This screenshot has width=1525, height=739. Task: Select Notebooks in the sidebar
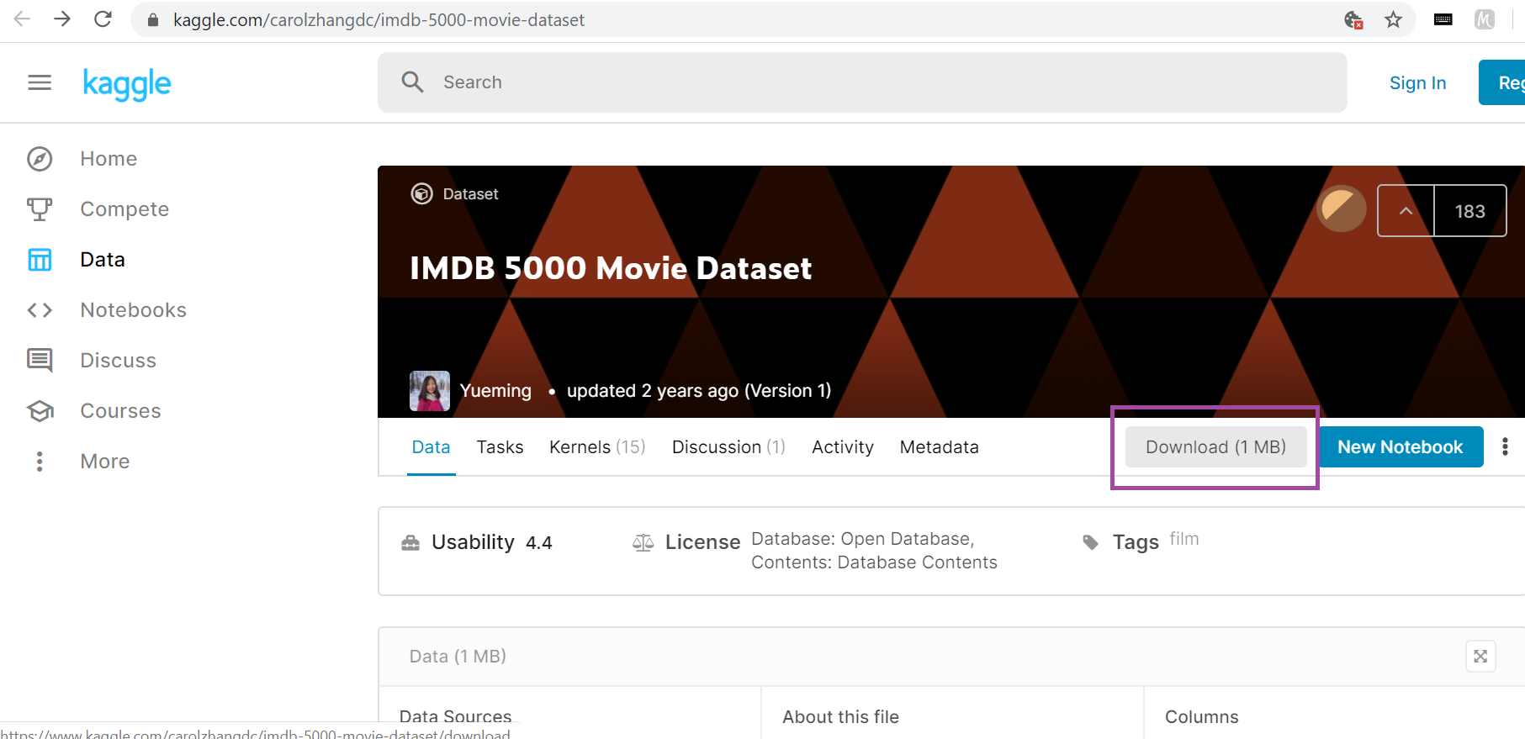tap(133, 310)
